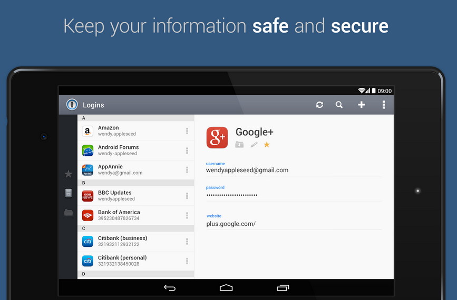Tap the battery status icon
Image resolution: width=457 pixels, height=300 pixels.
pos(374,91)
